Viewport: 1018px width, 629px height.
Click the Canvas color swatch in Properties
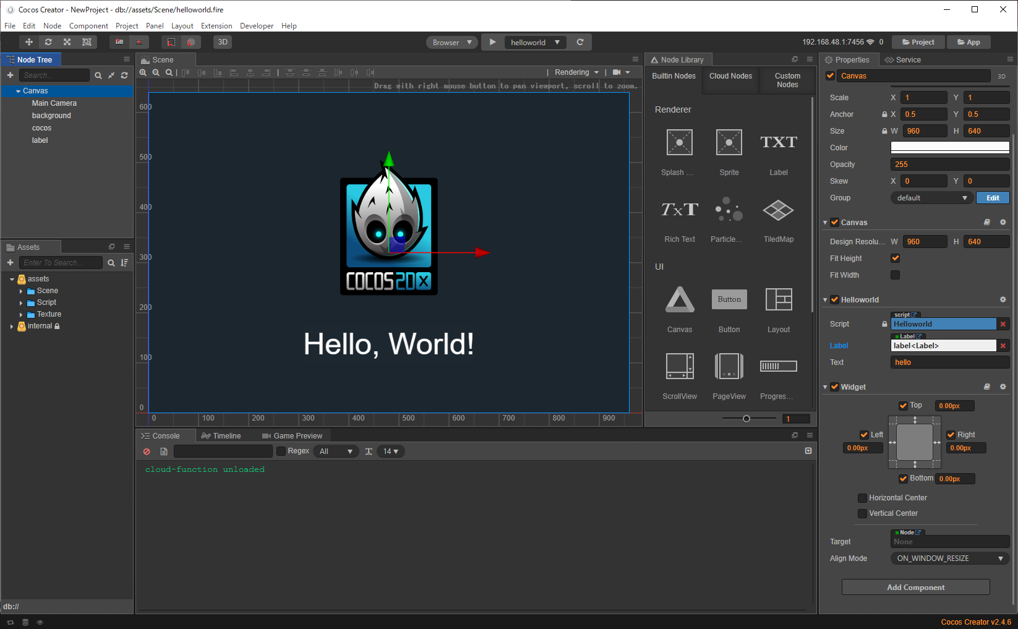[x=950, y=147]
